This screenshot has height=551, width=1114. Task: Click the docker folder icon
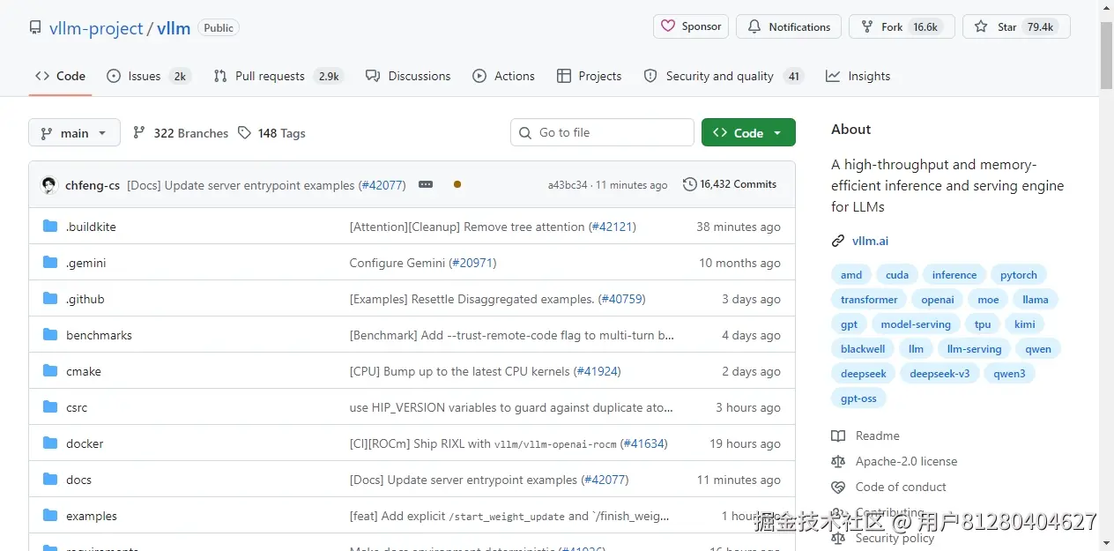(50, 443)
